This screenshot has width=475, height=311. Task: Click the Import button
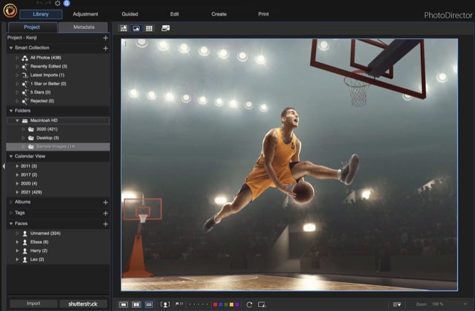33,303
